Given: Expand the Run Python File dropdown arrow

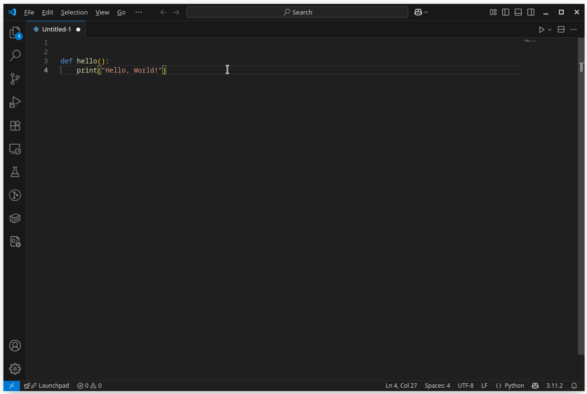Looking at the screenshot, I should tap(550, 30).
